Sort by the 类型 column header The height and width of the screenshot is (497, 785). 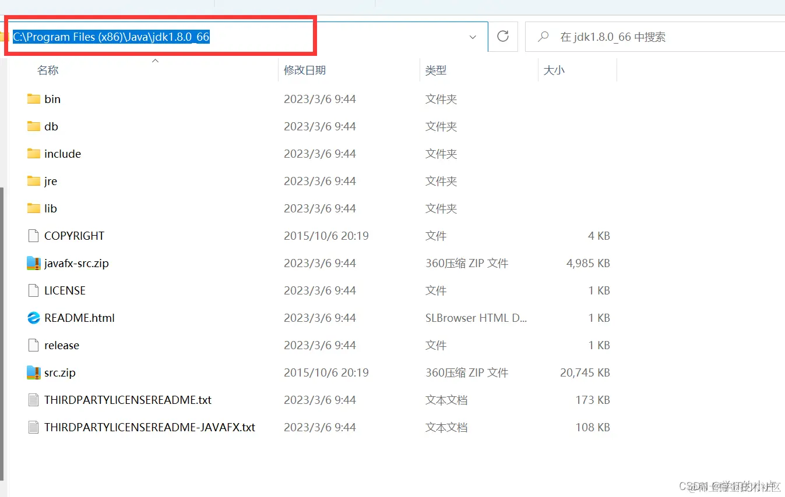[x=436, y=70]
